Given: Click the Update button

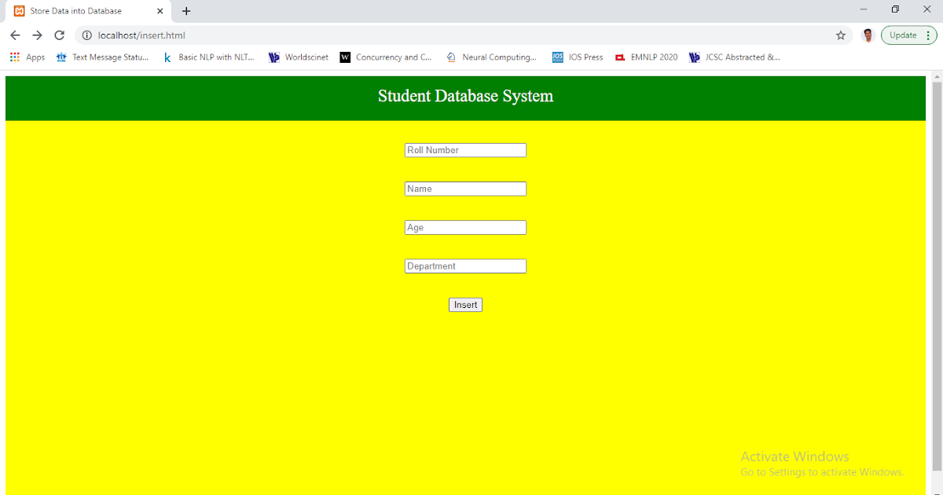Looking at the screenshot, I should pyautogui.click(x=903, y=35).
